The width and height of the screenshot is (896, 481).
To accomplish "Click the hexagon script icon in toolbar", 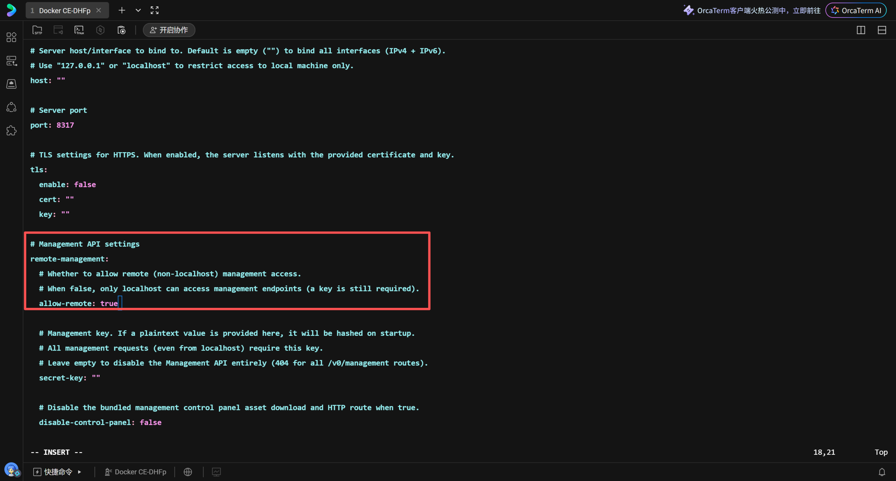I will (x=100, y=30).
